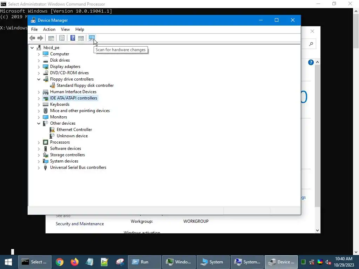Expand the Monitors node
Viewport: 359px width, 269px height.
[39, 117]
